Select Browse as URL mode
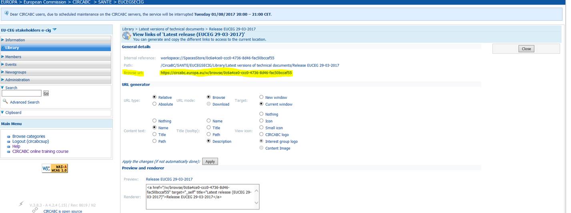571x213 pixels. tap(208, 97)
